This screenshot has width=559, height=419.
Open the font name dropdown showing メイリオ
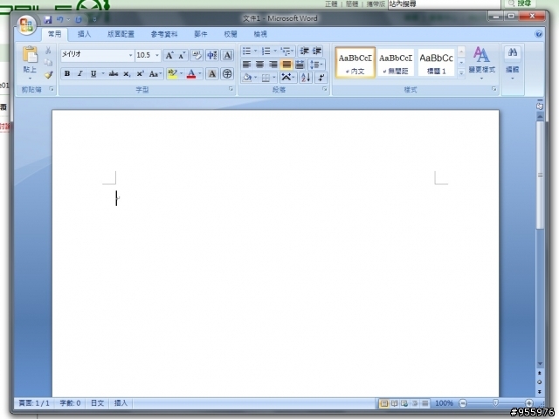130,55
